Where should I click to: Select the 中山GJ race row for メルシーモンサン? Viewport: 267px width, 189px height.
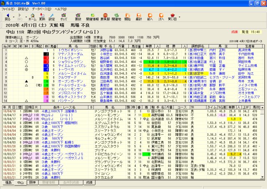coord(131,115)
